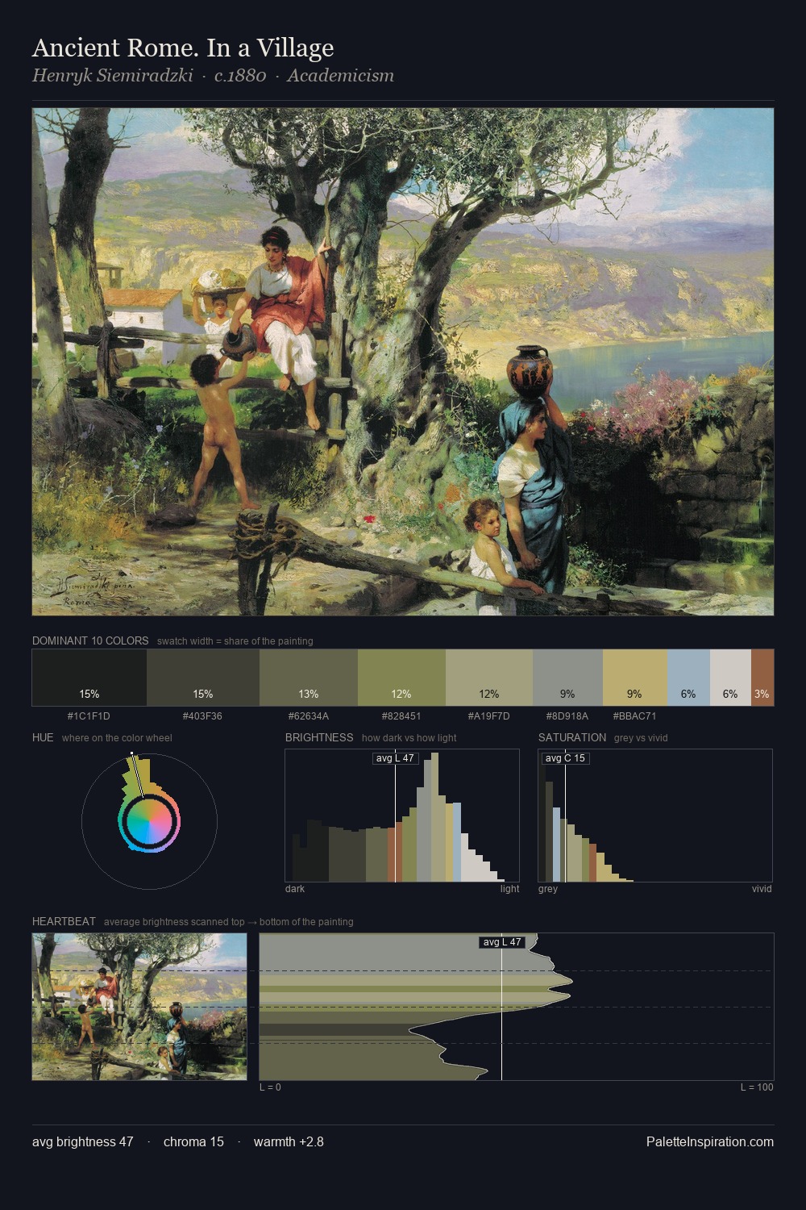This screenshot has width=806, height=1210.
Task: Click the tallest bar in the Brightness histogram
Action: pyautogui.click(x=435, y=816)
